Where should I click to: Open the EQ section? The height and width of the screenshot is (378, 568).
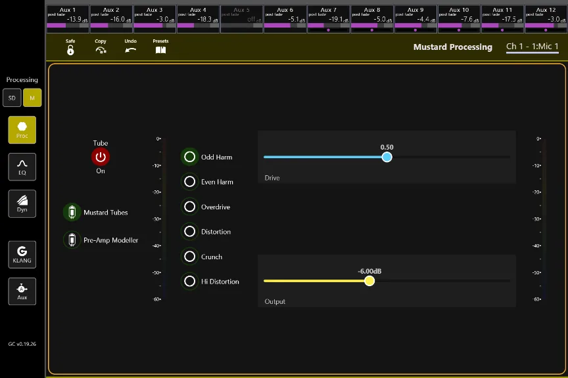22,167
